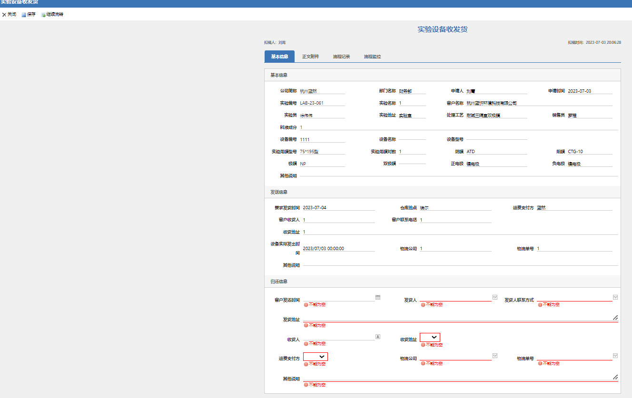Screen dimensions: 632x398
Task: Click the 发货地址 text input area
Action: coord(457,317)
